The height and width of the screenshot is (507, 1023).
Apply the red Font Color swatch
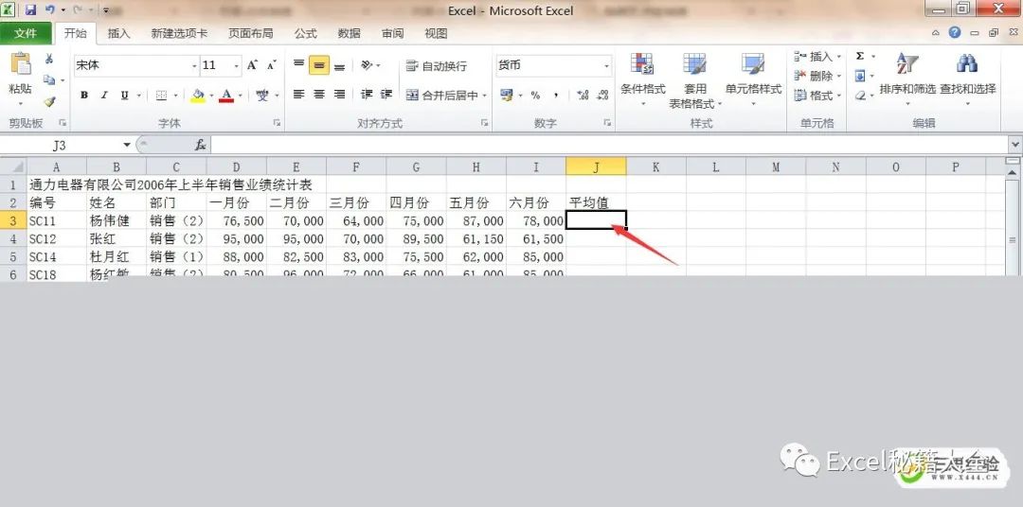point(227,96)
